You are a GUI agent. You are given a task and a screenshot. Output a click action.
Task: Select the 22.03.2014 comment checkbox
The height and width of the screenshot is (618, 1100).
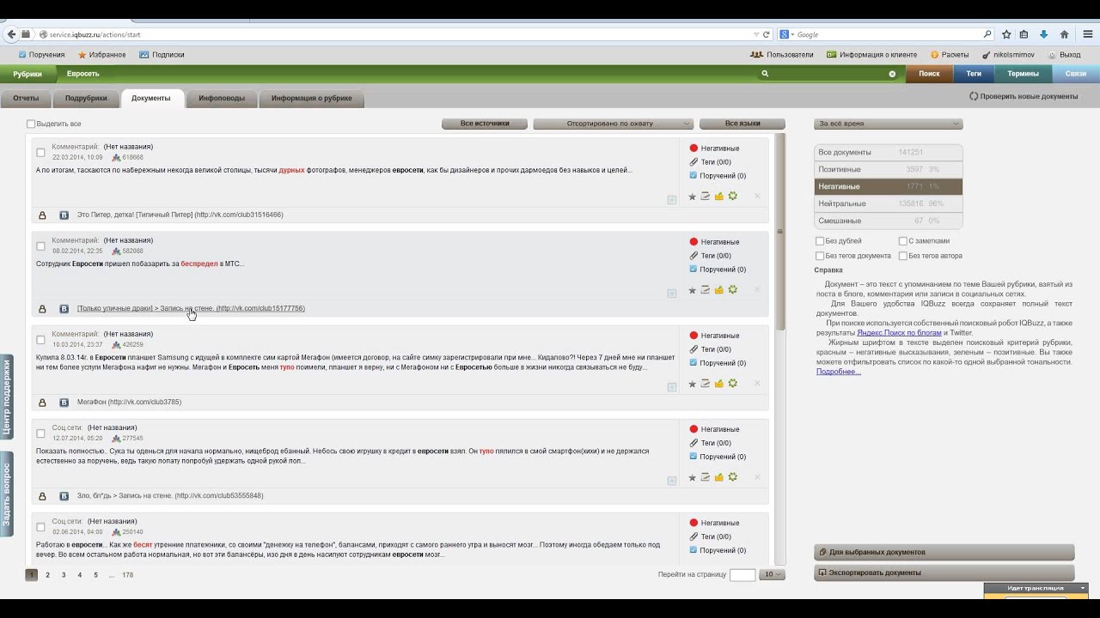(x=40, y=153)
